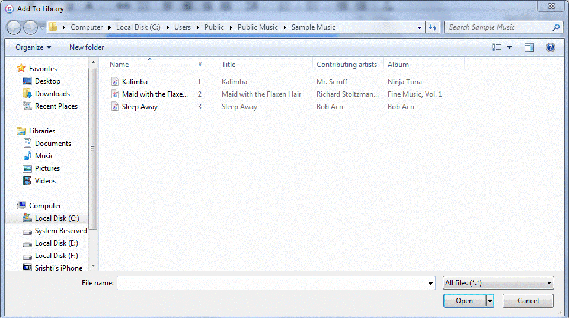Viewport: 569px width, 318px height.
Task: Expand the arrow after Public Music in the path
Action: click(284, 27)
